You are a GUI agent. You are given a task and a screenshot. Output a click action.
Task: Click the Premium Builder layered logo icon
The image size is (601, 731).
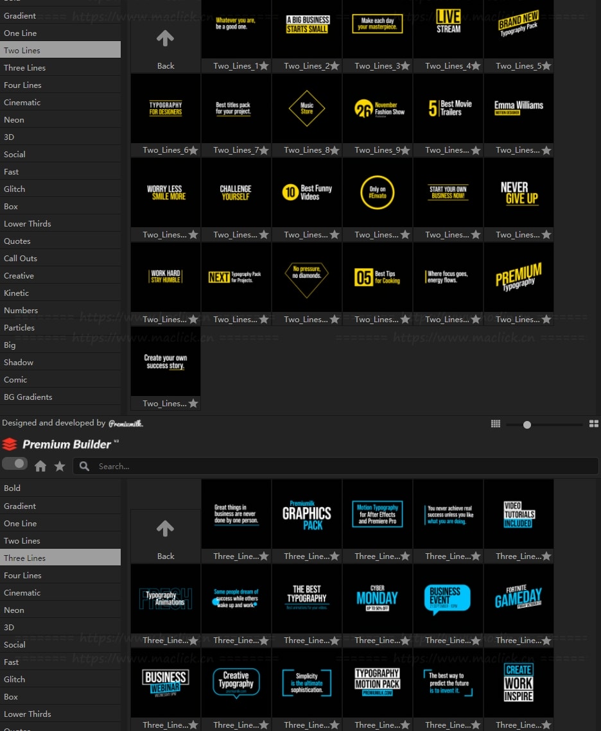(x=10, y=444)
